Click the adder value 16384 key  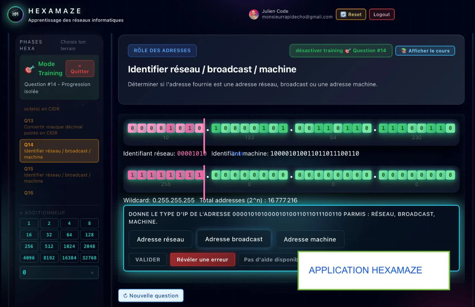[x=69, y=258]
